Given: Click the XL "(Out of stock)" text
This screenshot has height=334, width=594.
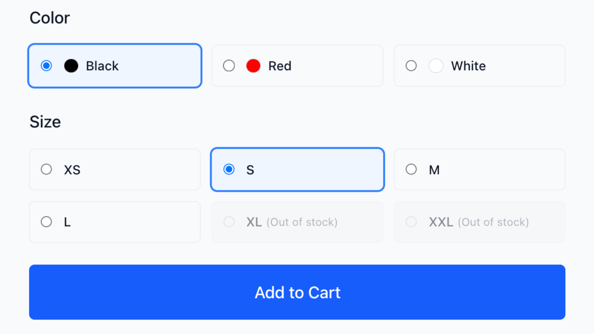Looking at the screenshot, I should tap(302, 222).
